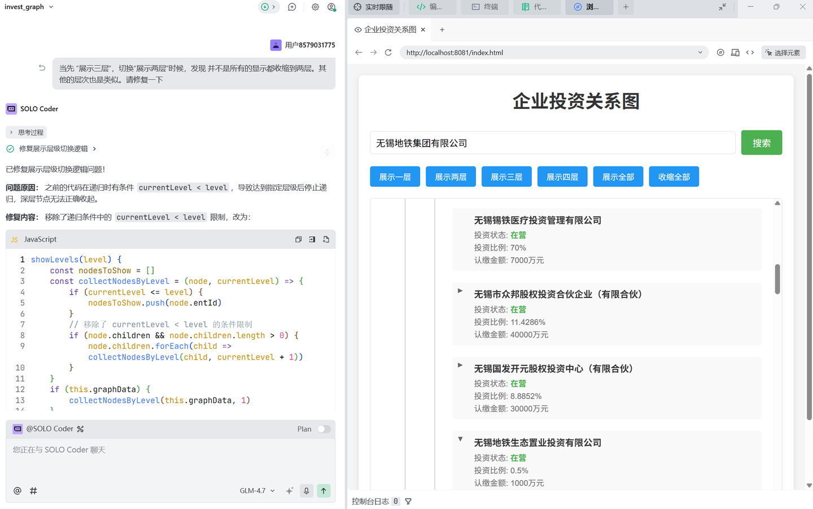Image resolution: width=813 pixels, height=509 pixels.
Task: Add a new panel tab with plus
Action: click(626, 7)
